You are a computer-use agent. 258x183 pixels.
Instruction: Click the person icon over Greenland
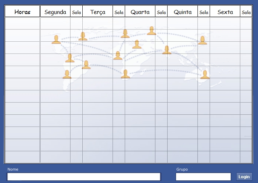(83, 36)
